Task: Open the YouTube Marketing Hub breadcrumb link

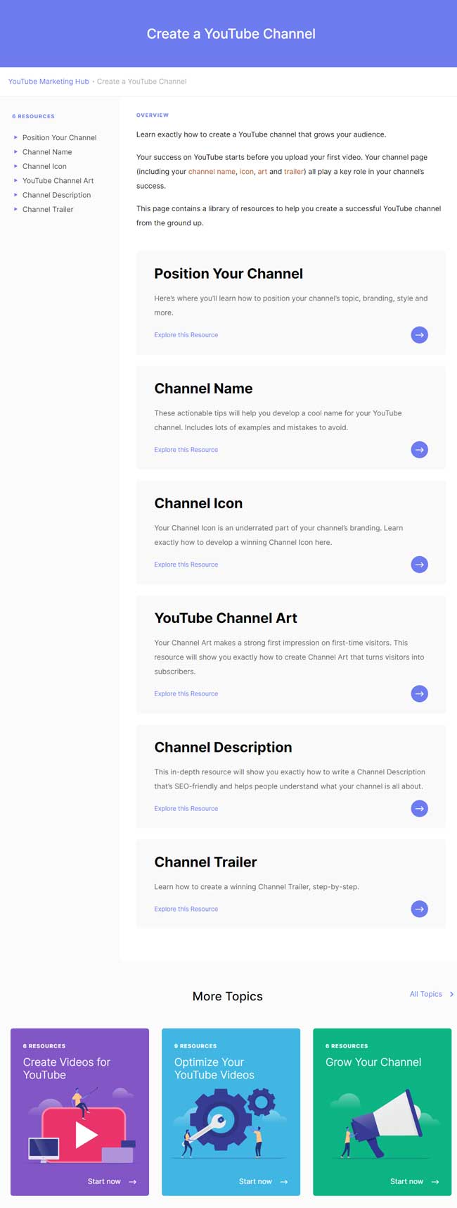Action: point(49,82)
